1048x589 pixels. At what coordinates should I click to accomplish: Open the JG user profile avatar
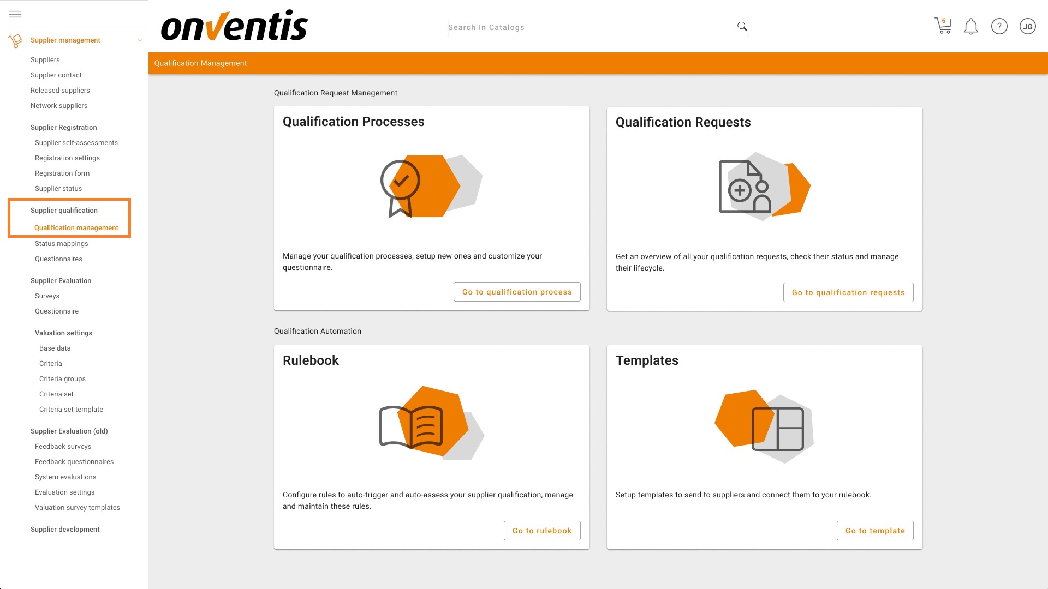click(x=1027, y=26)
